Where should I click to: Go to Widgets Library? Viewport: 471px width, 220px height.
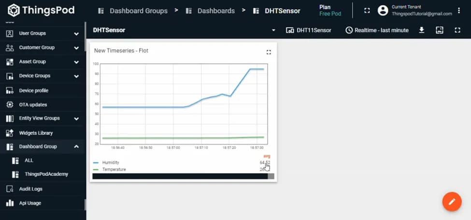(x=36, y=132)
